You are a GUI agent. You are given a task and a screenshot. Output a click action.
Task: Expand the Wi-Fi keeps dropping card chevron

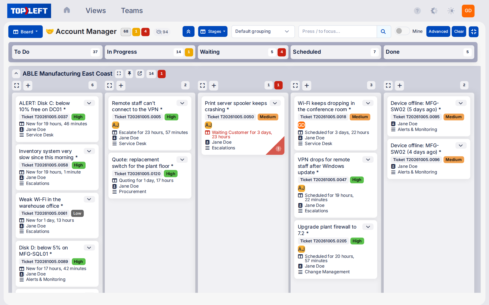(368, 103)
